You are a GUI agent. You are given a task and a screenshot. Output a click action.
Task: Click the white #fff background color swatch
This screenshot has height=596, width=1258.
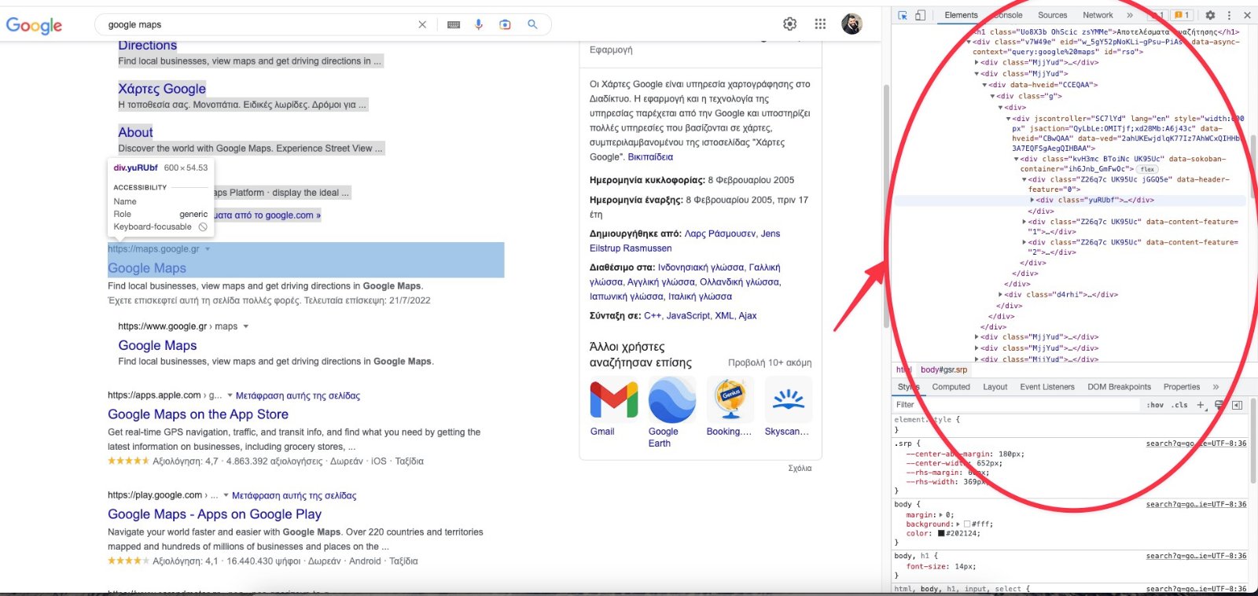click(x=967, y=524)
